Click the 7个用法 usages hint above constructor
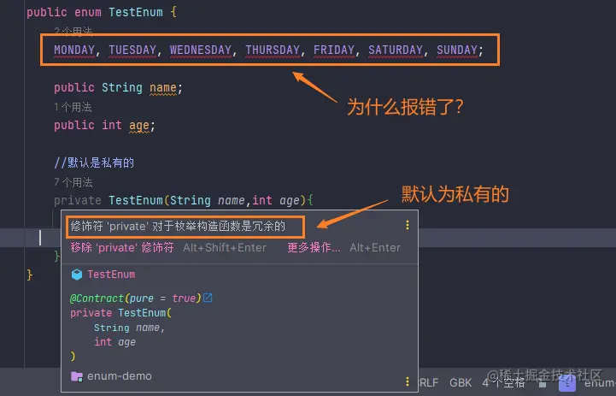Viewport: 616px width, 396px height. pos(73,182)
